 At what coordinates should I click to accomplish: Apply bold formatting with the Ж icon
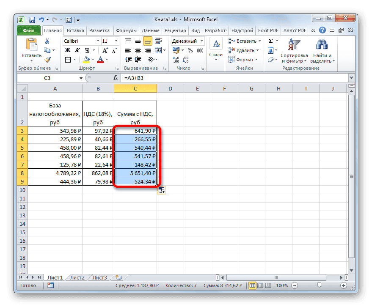tap(69, 51)
